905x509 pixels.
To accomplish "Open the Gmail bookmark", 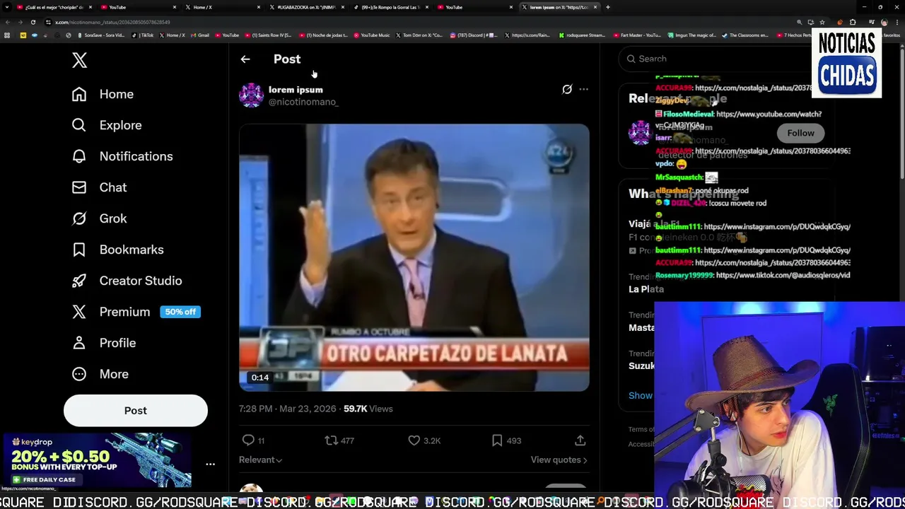I will point(200,35).
